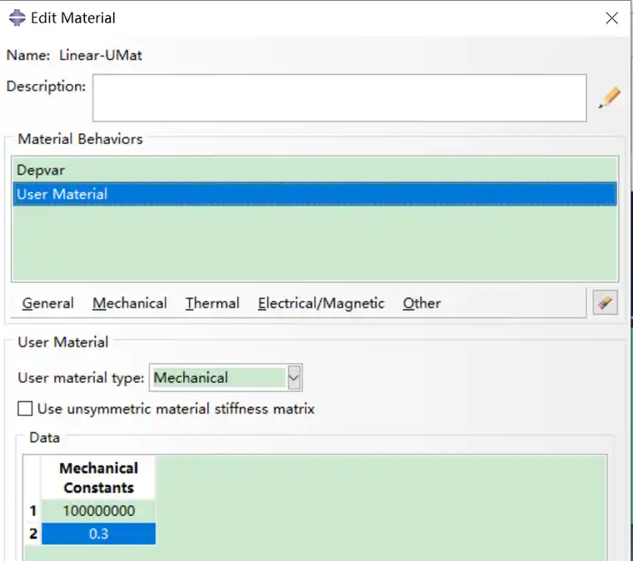Click the Edit Material title bar text
The width and height of the screenshot is (633, 561).
tap(73, 17)
